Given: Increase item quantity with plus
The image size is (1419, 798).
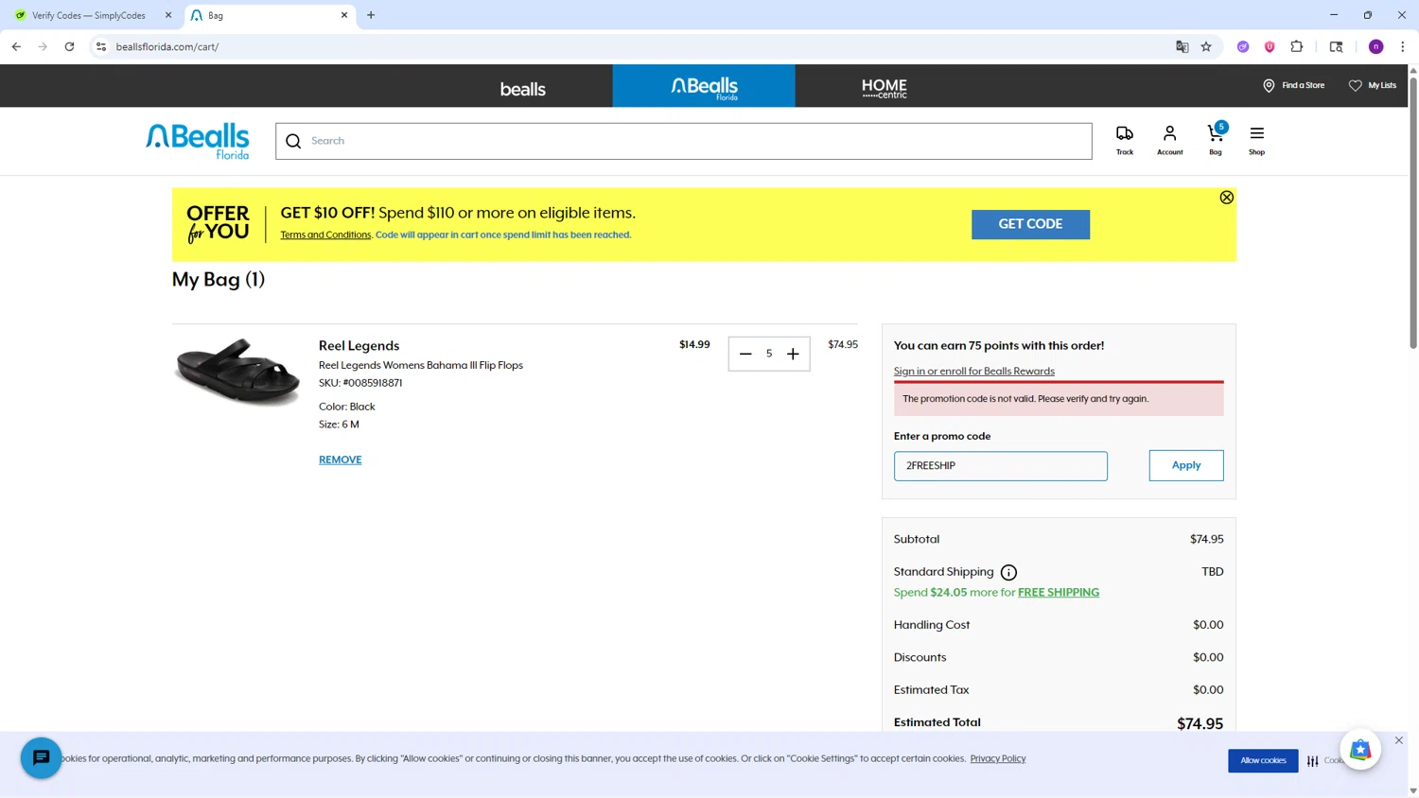Looking at the screenshot, I should 793,354.
